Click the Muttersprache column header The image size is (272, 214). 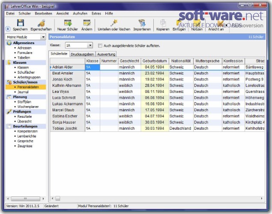coord(207,61)
